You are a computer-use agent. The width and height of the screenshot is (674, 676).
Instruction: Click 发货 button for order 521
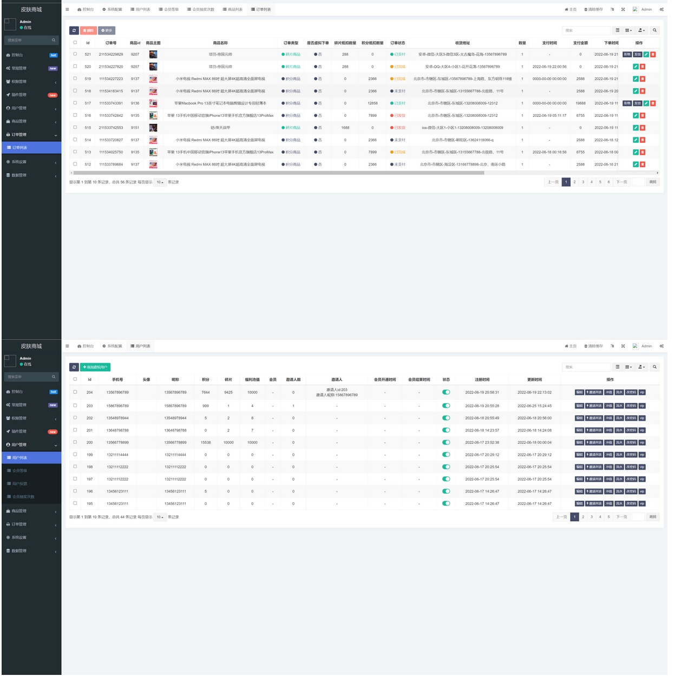[637, 55]
